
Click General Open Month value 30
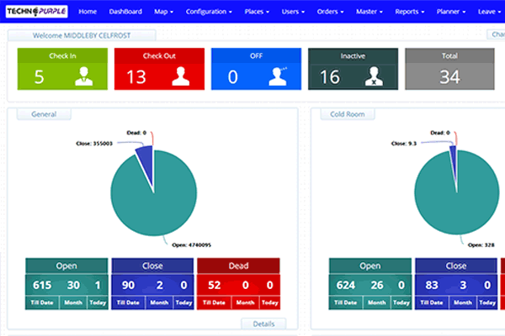(73, 285)
